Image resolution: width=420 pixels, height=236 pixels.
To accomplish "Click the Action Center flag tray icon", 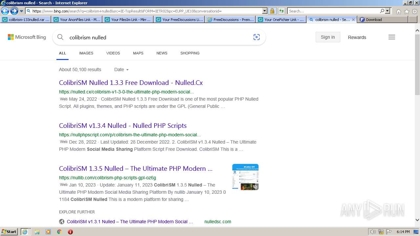I will click(388, 232).
